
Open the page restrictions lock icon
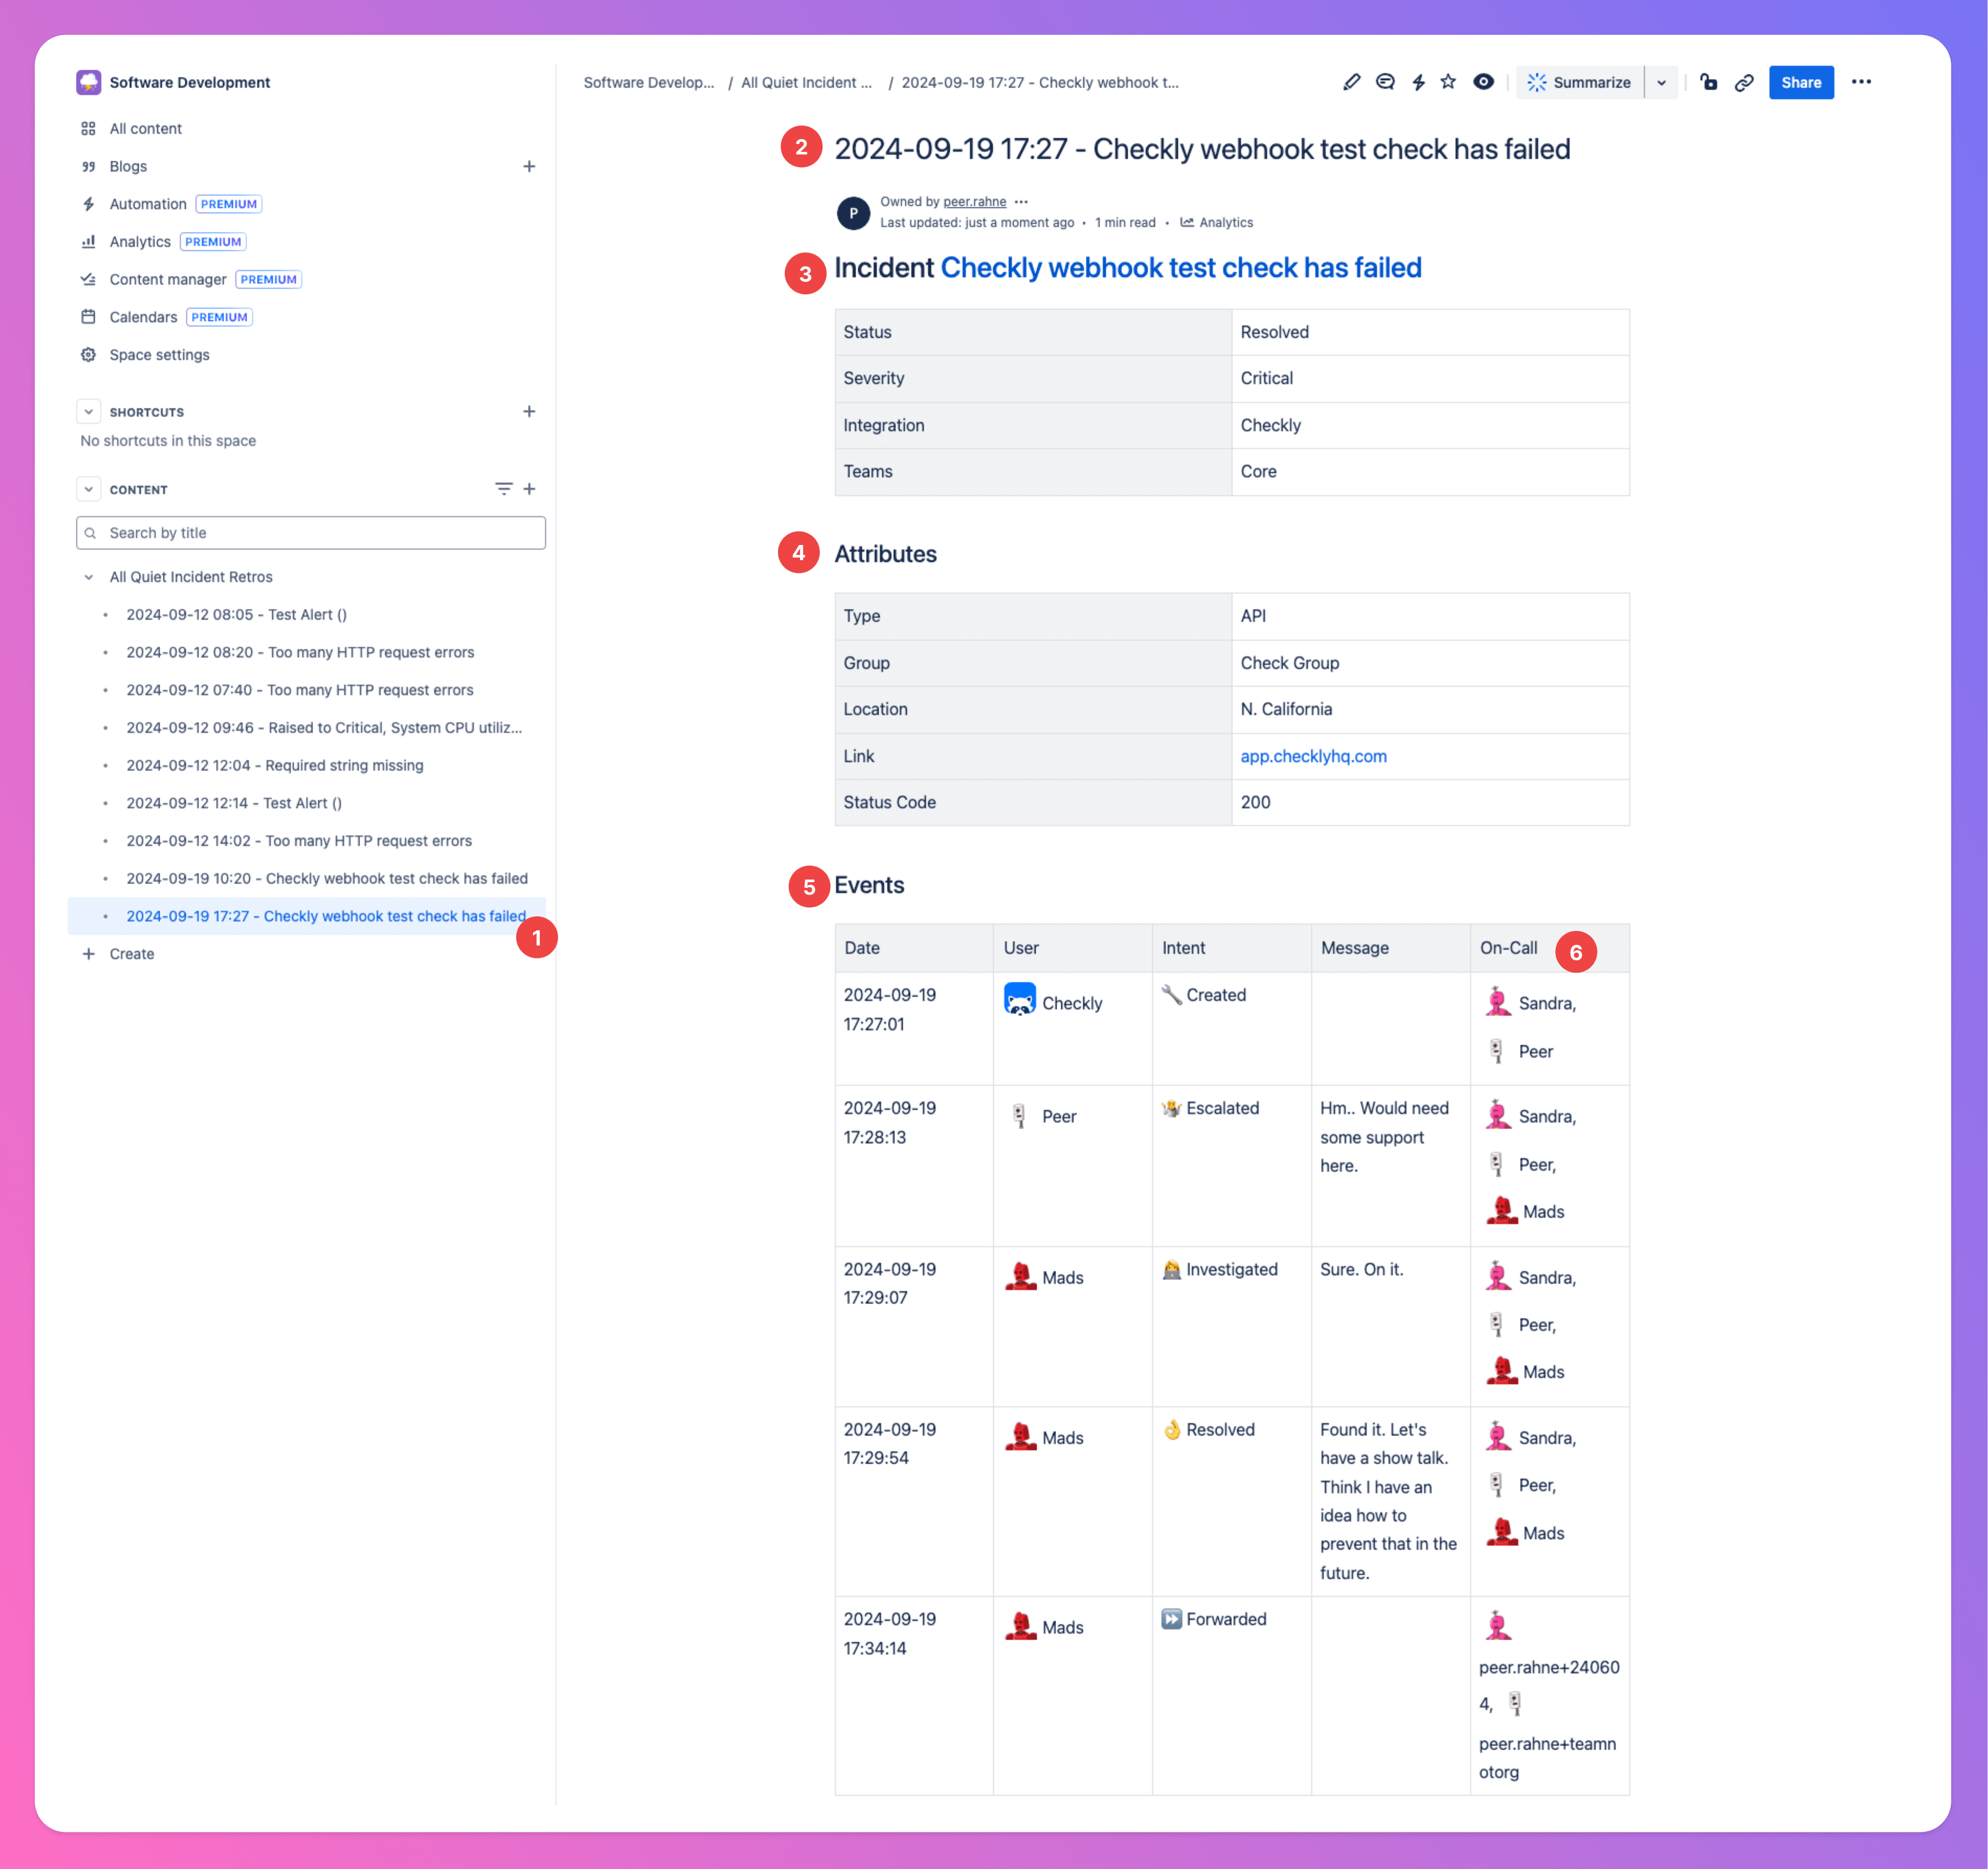[x=1709, y=82]
